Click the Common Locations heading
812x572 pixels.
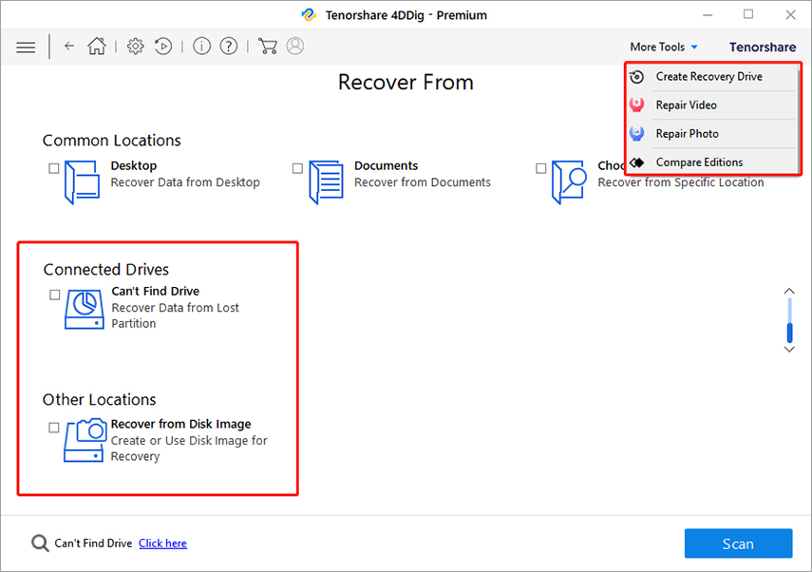point(111,141)
